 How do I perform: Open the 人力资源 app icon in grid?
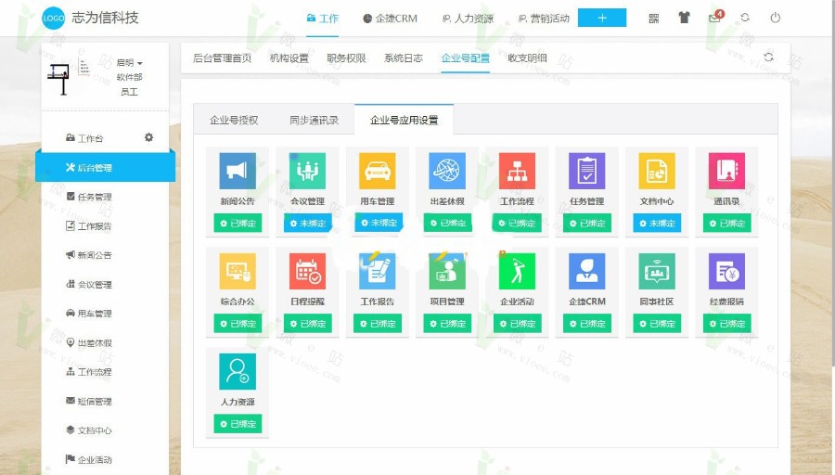238,371
